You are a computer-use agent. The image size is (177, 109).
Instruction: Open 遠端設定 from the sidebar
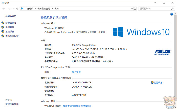tap(10, 27)
